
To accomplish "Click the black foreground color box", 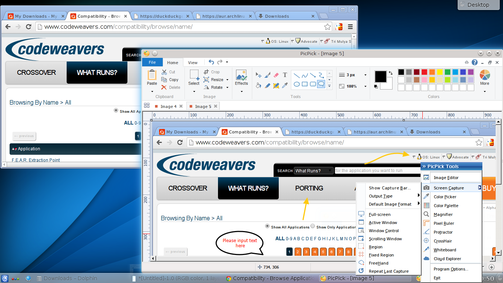I will coord(380,77).
